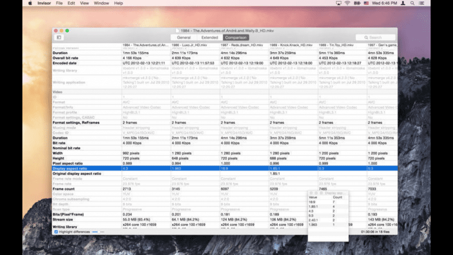Open Spotlight search in the menu bar
Screen dimensions: 453x255
pyautogui.click(x=412, y=3)
